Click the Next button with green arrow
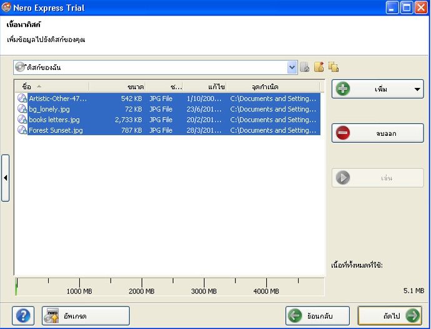 click(390, 316)
